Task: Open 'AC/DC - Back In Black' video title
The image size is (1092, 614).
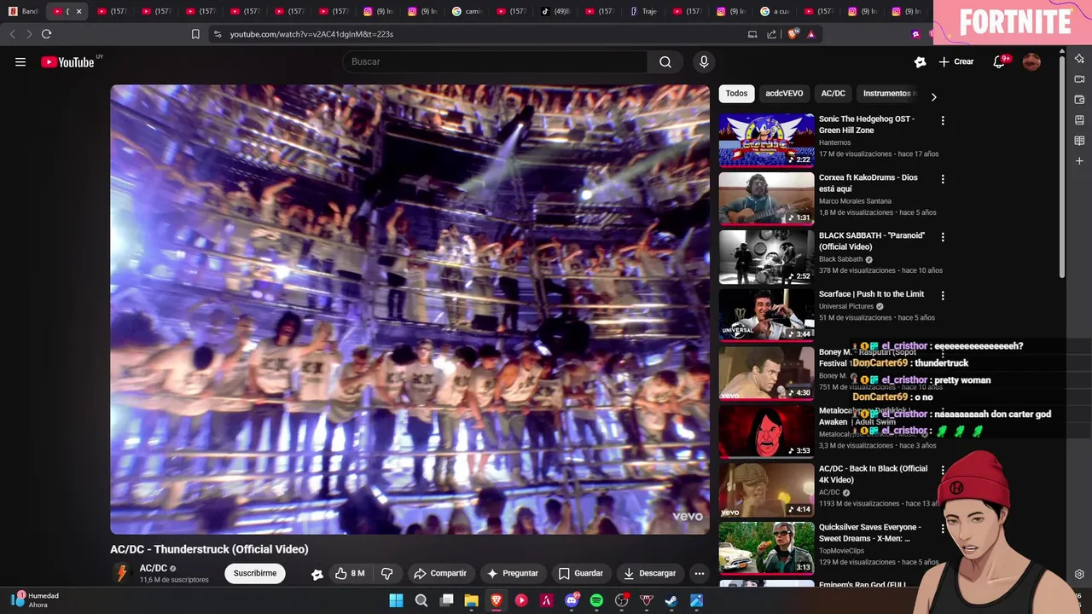Action: pyautogui.click(x=873, y=474)
